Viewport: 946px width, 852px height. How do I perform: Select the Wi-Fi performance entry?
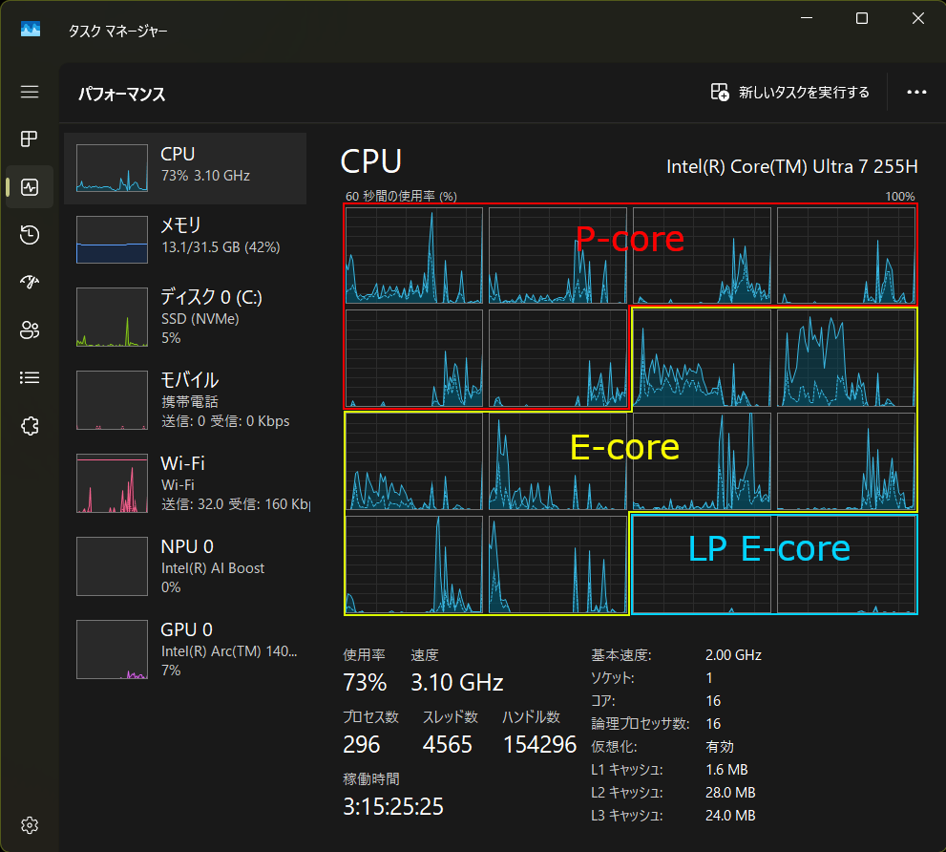pyautogui.click(x=185, y=482)
